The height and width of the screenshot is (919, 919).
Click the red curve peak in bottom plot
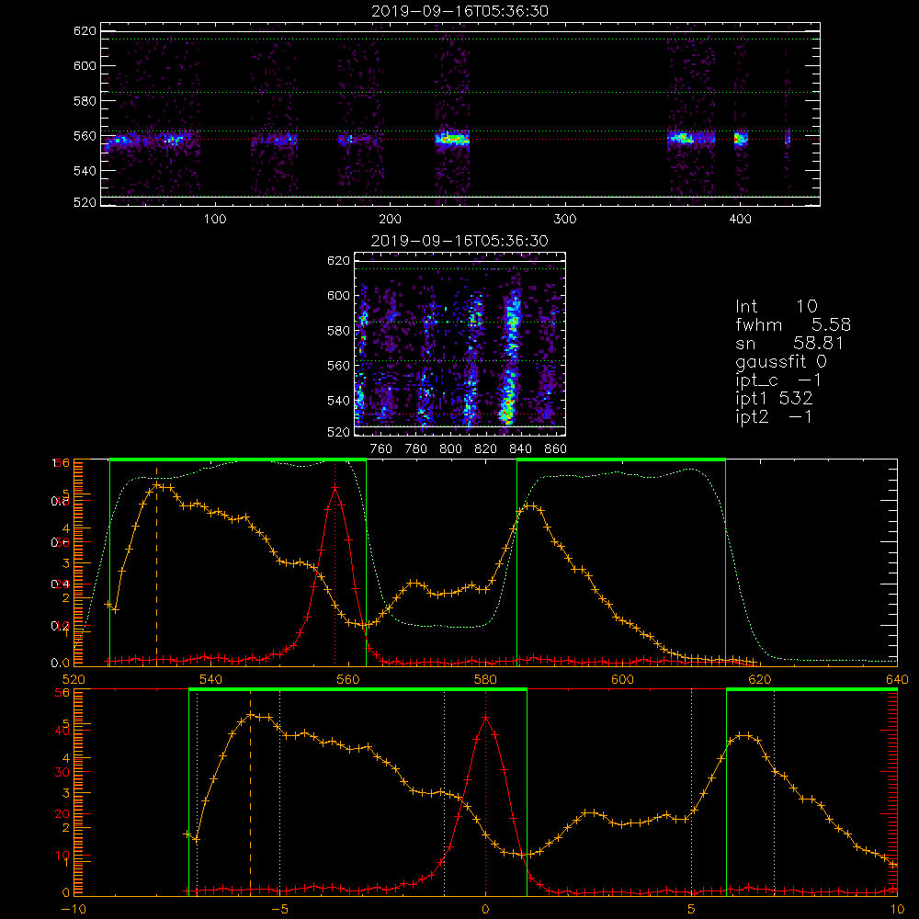tap(485, 718)
